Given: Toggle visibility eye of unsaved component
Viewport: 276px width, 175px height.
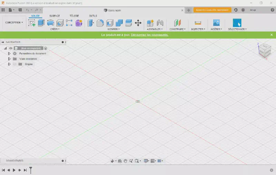Looking at the screenshot, I should (x=11, y=48).
